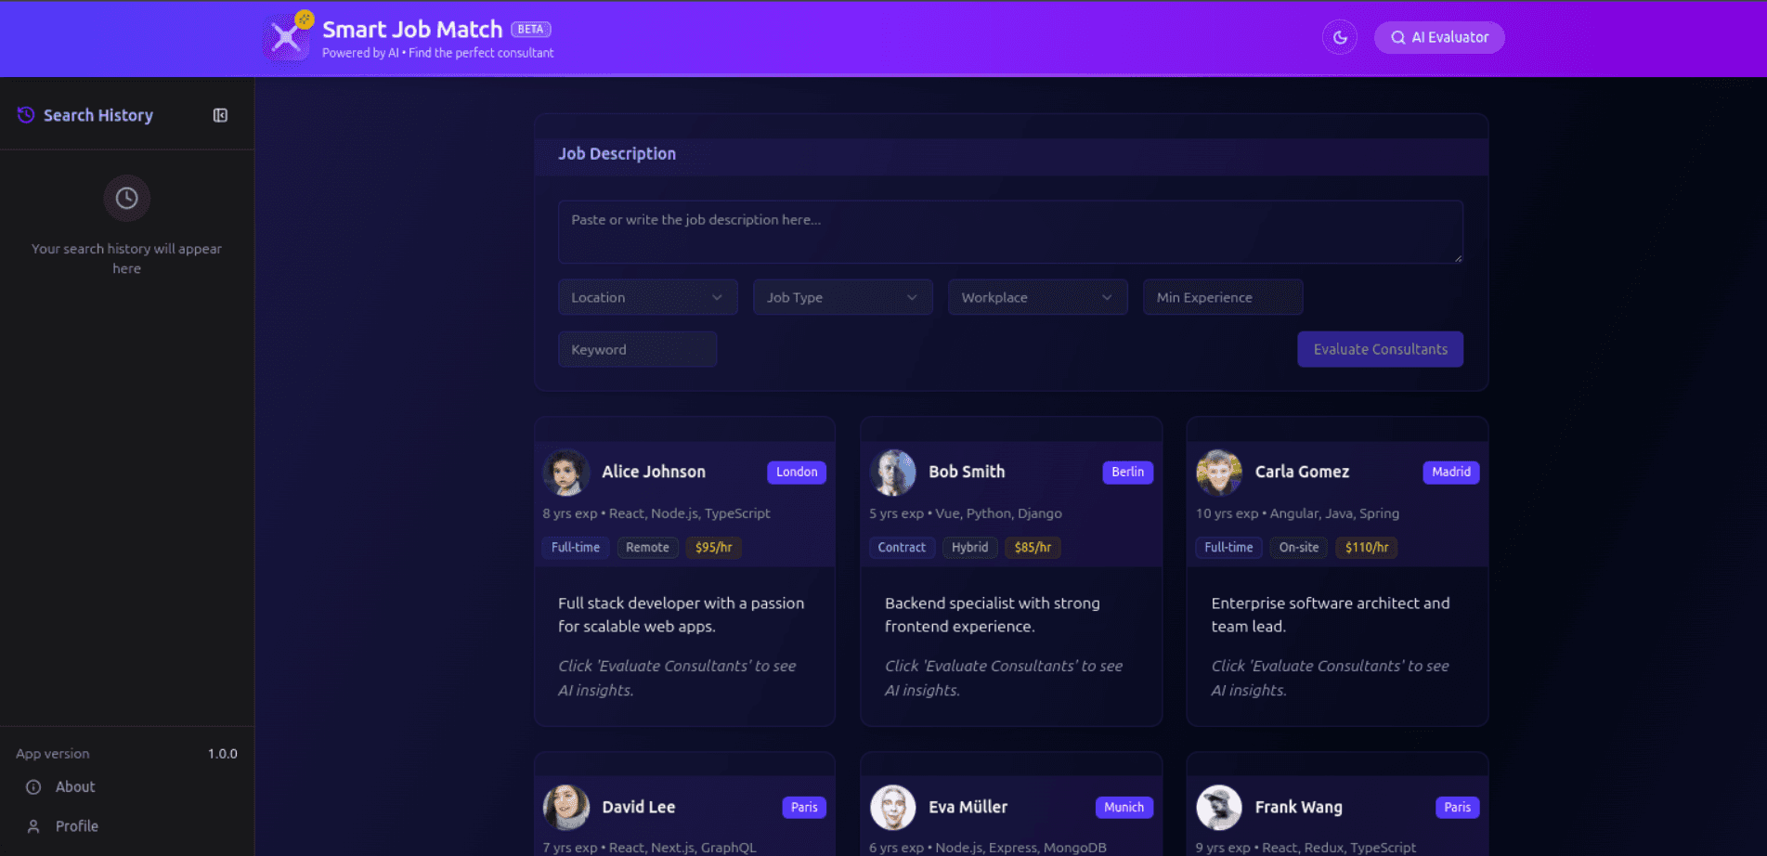Click the empty history clock icon
1767x856 pixels.
click(127, 198)
